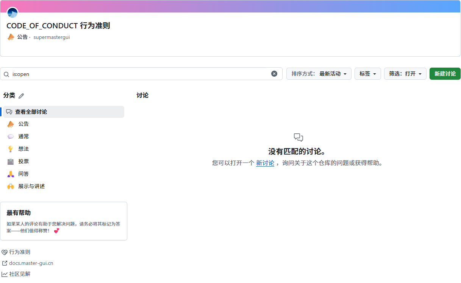Select 查看全部讨论 category
Viewport: 461px width, 283px height.
tap(64, 112)
